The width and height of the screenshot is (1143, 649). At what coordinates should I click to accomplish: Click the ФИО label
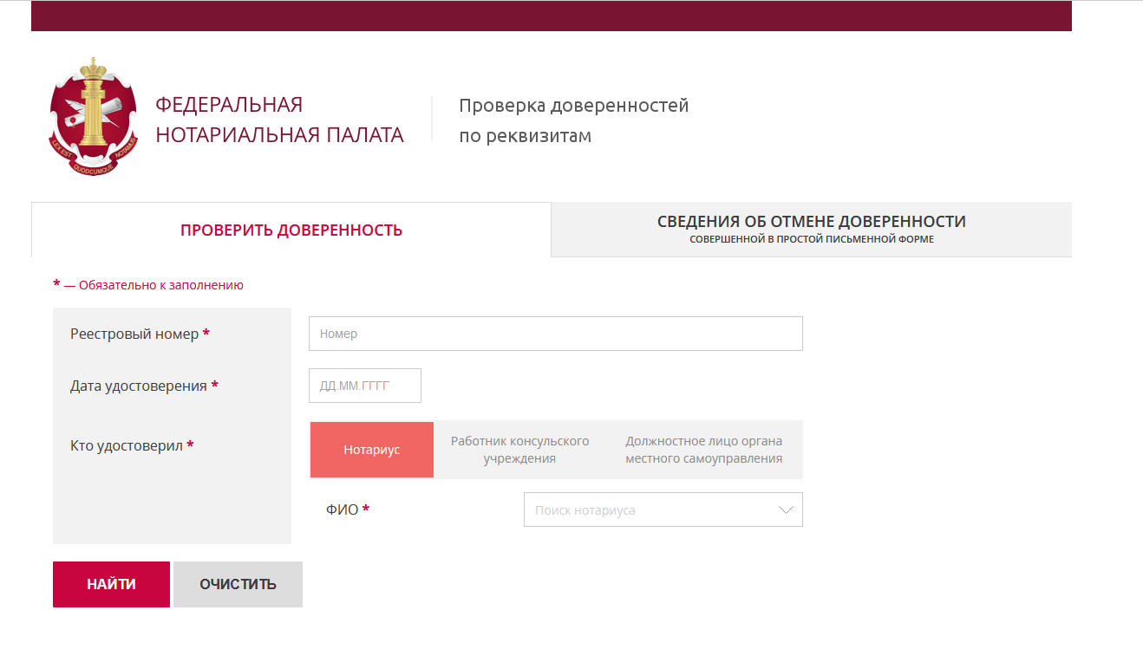[x=342, y=509]
